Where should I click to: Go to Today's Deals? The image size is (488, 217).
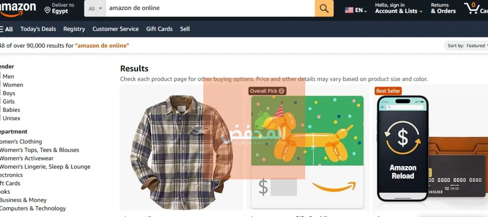point(38,29)
